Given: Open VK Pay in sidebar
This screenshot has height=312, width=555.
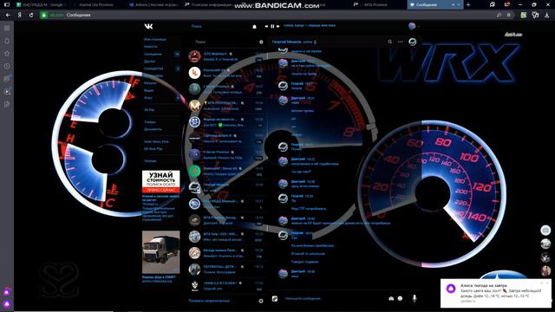Looking at the screenshot, I should 149,110.
